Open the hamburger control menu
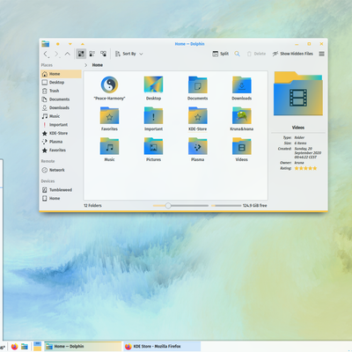The width and height of the screenshot is (352, 352). [321, 54]
